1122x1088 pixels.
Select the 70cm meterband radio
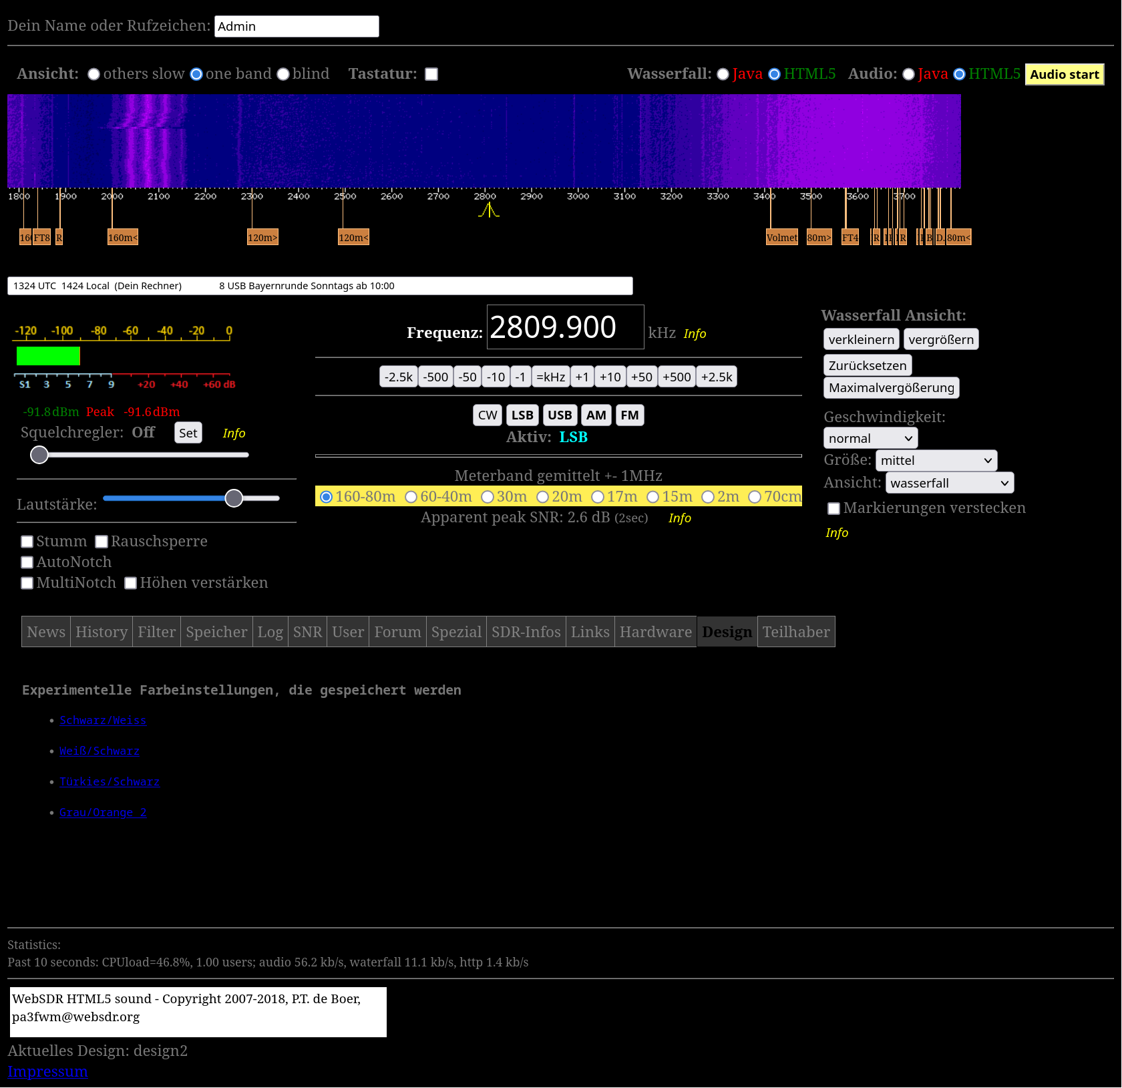[755, 497]
